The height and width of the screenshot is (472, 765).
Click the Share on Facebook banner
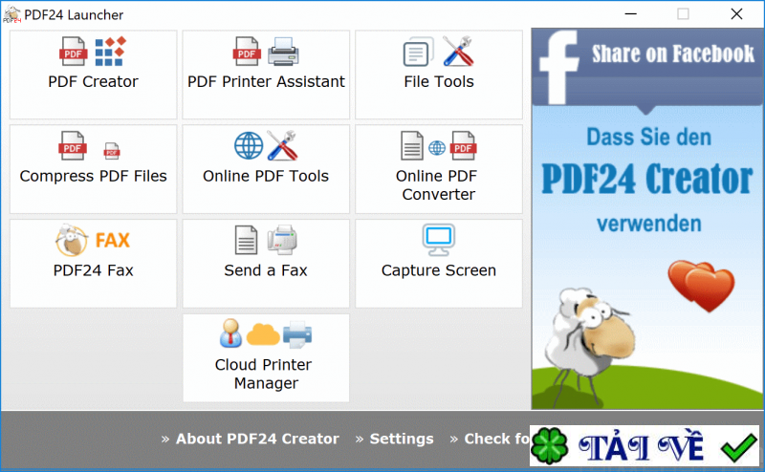pyautogui.click(x=647, y=67)
